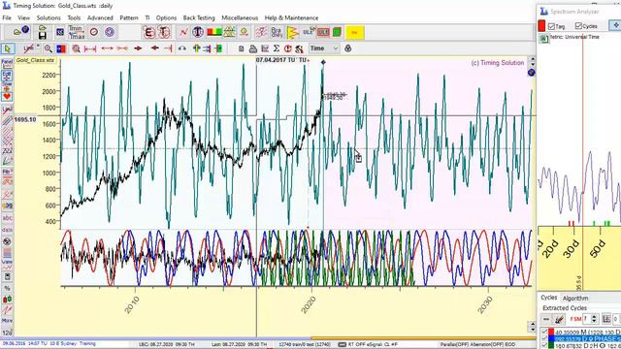The height and width of the screenshot is (349, 621).
Task: Open the File menu
Action: (x=7, y=17)
